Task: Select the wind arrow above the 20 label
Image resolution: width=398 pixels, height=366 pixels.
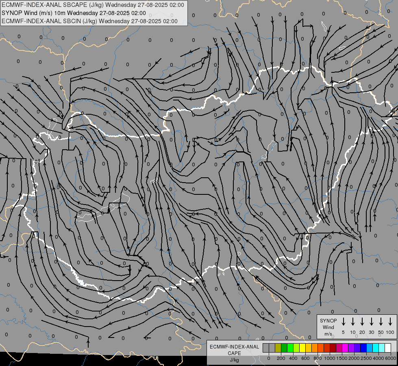Action: (x=362, y=322)
